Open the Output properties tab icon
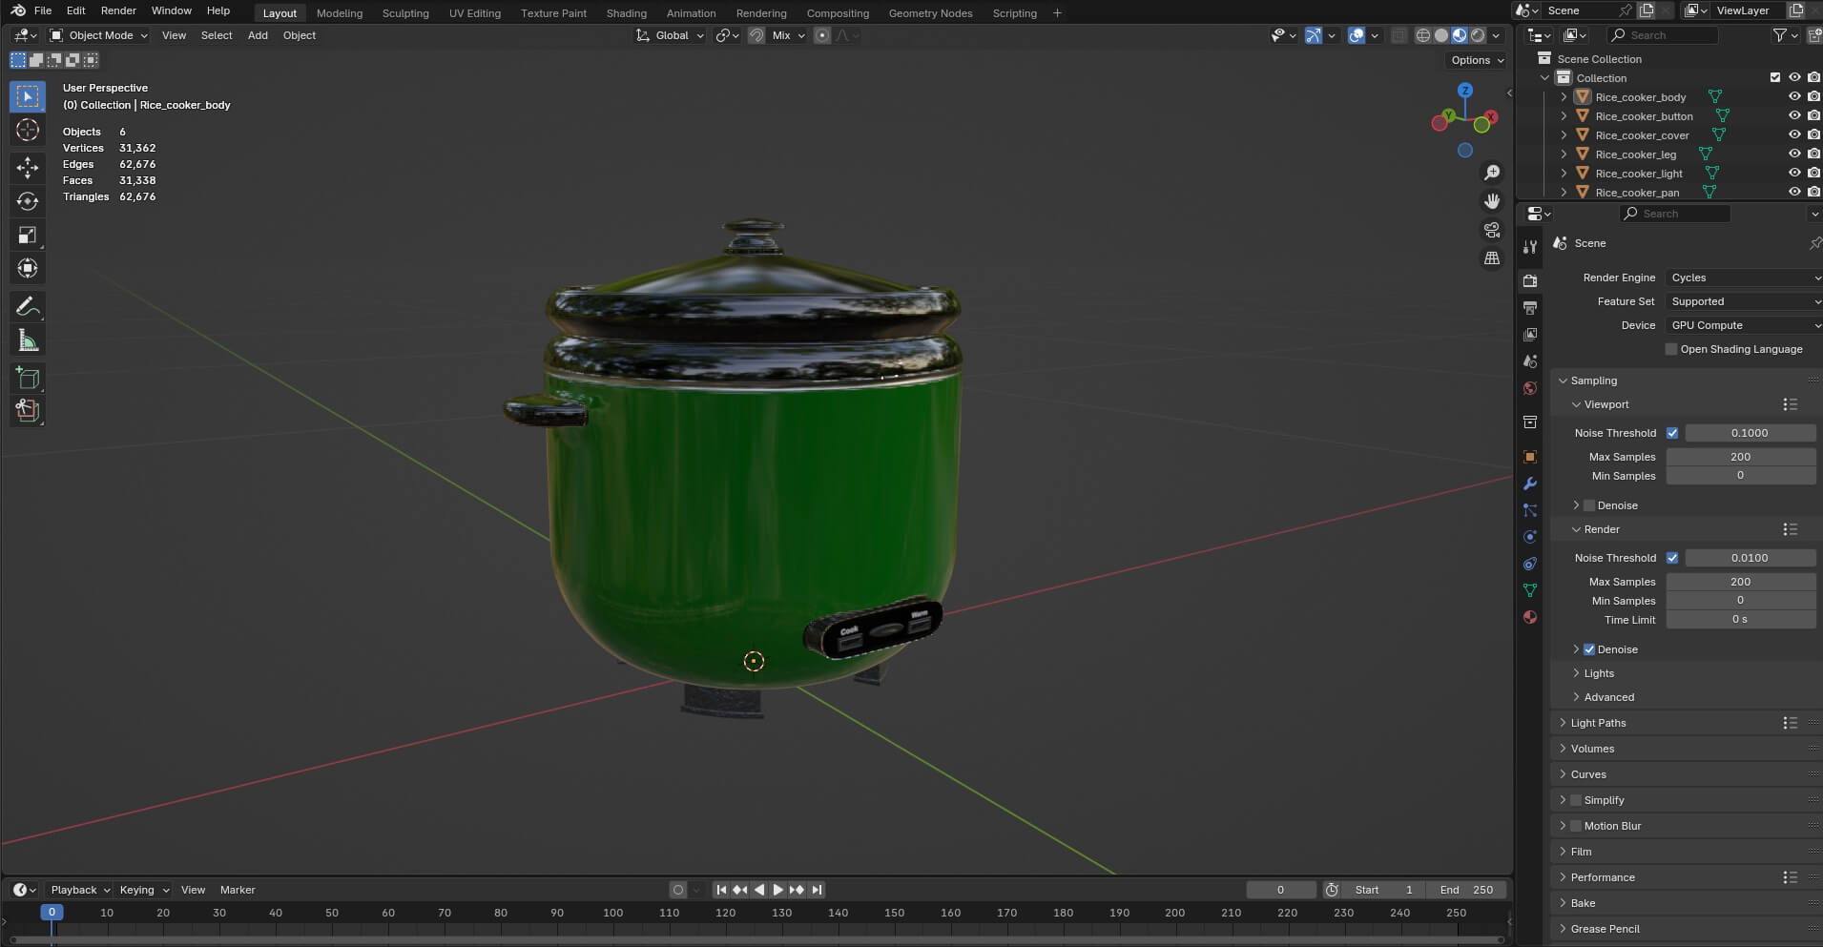This screenshot has height=947, width=1823. click(x=1530, y=308)
